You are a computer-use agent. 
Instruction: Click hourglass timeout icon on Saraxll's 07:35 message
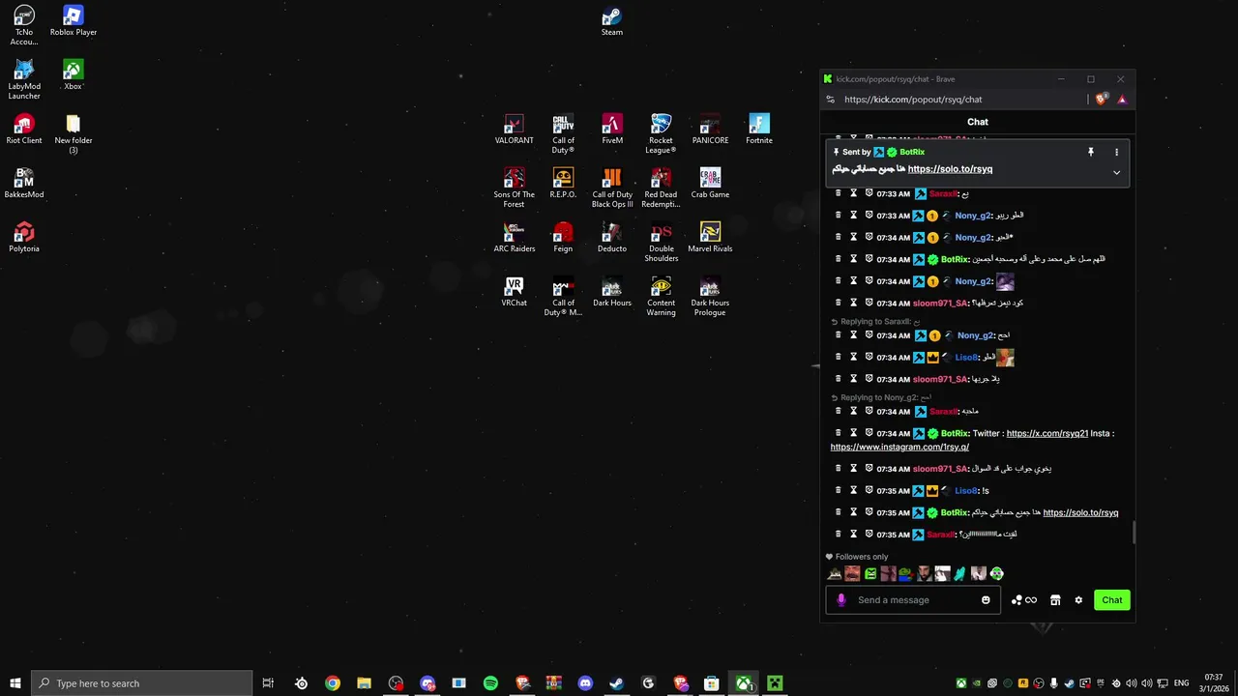click(853, 534)
